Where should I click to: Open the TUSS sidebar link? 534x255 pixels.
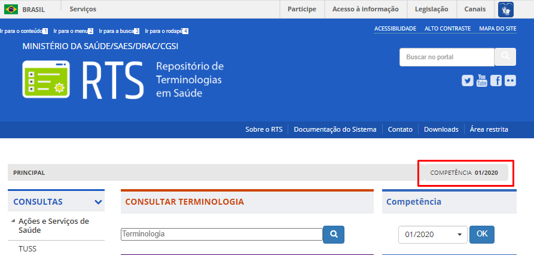point(28,248)
